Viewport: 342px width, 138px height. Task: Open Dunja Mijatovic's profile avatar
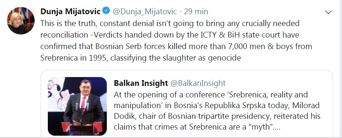[x=21, y=21]
